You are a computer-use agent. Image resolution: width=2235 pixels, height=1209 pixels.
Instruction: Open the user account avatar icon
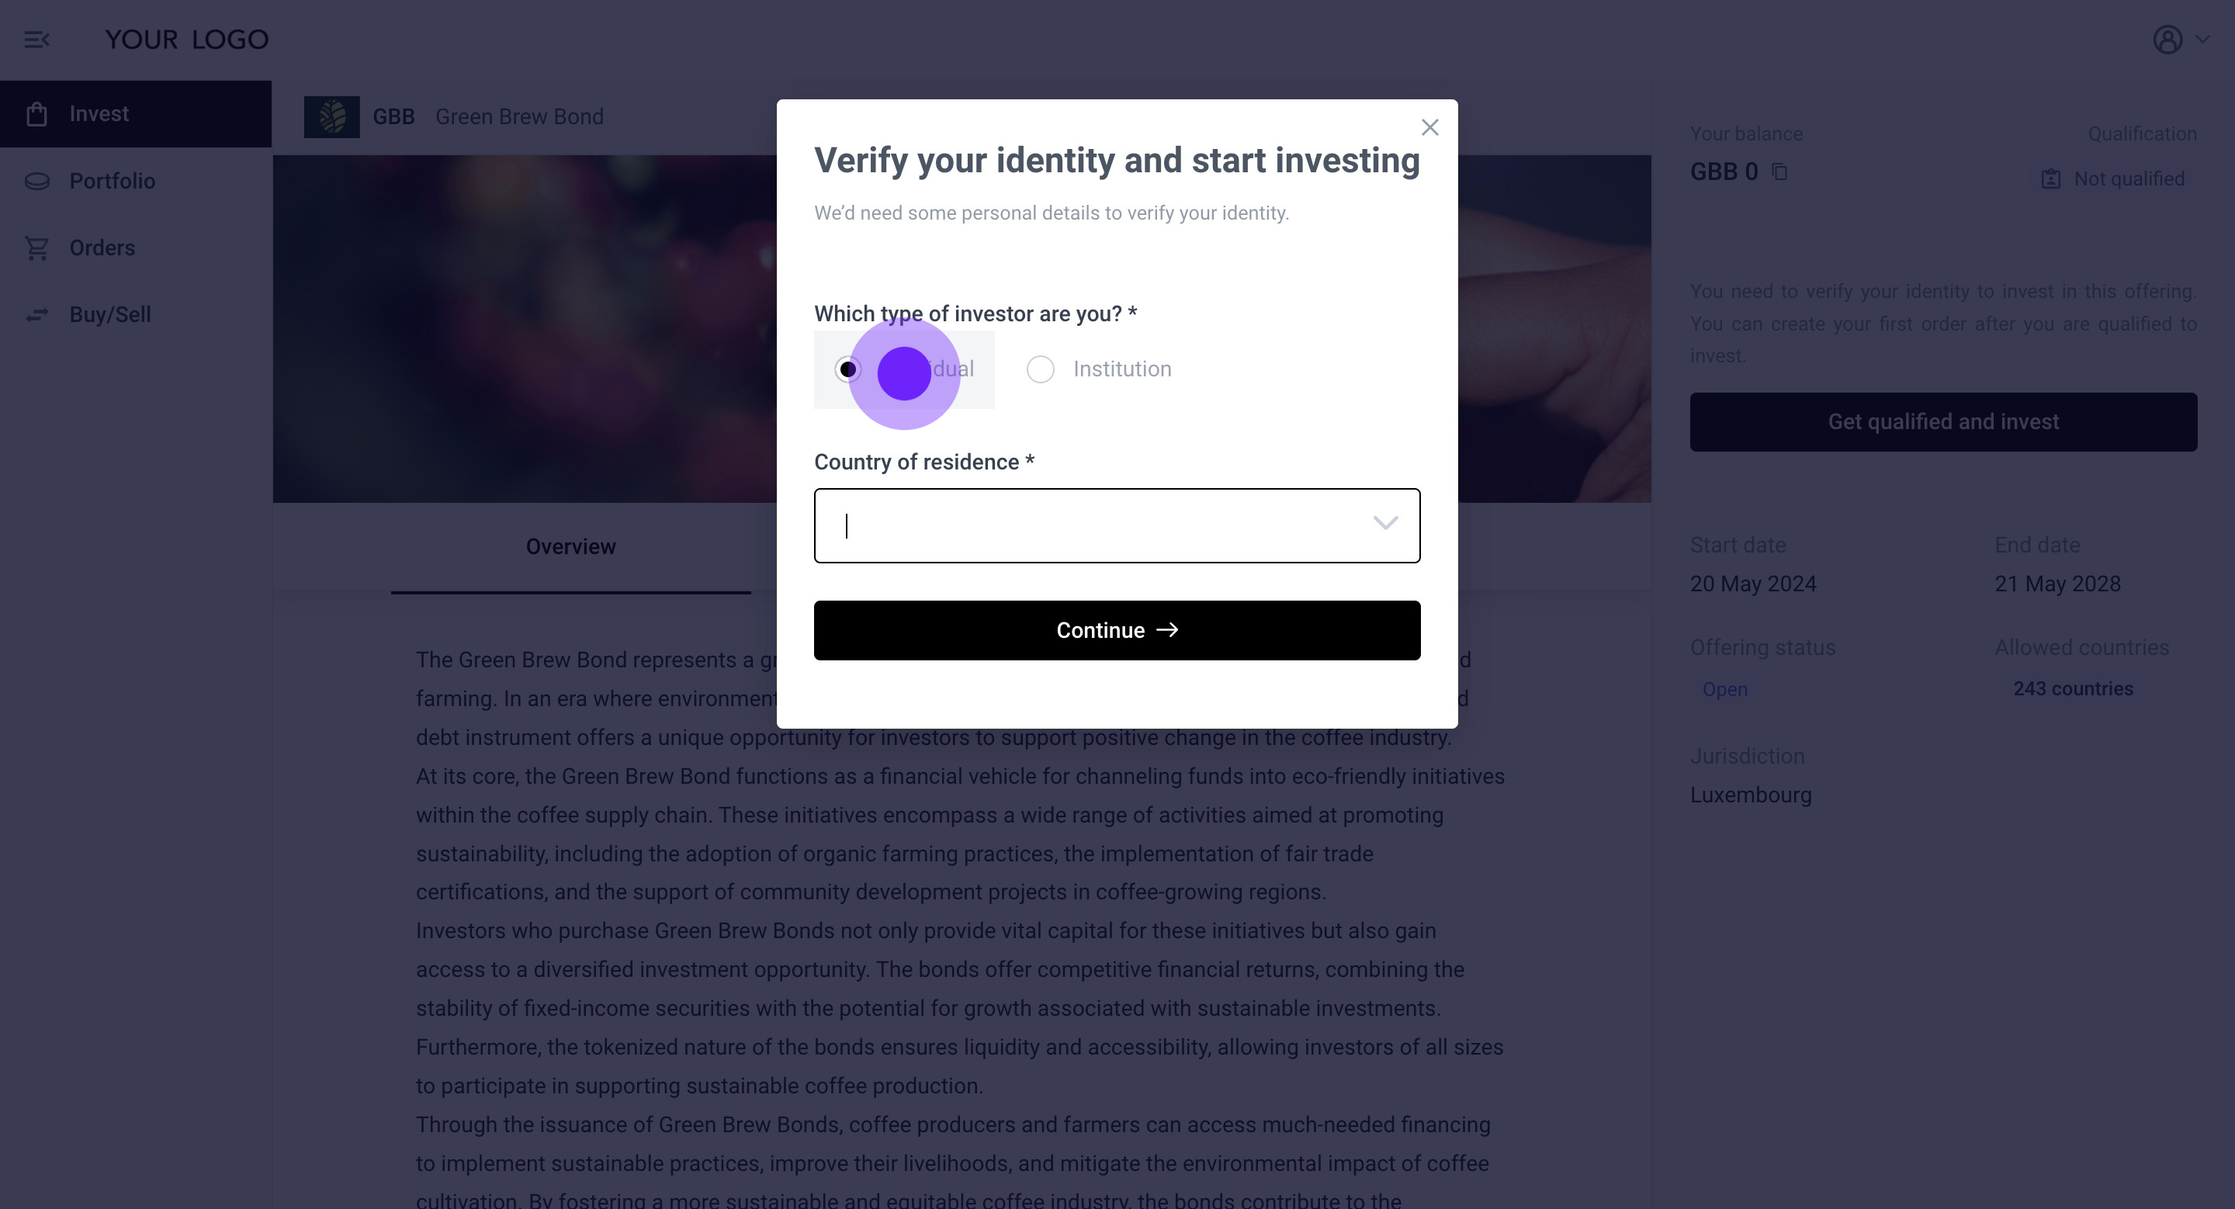point(2167,40)
